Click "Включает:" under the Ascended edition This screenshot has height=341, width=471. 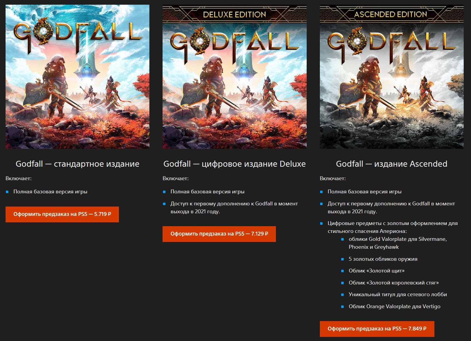coord(333,178)
